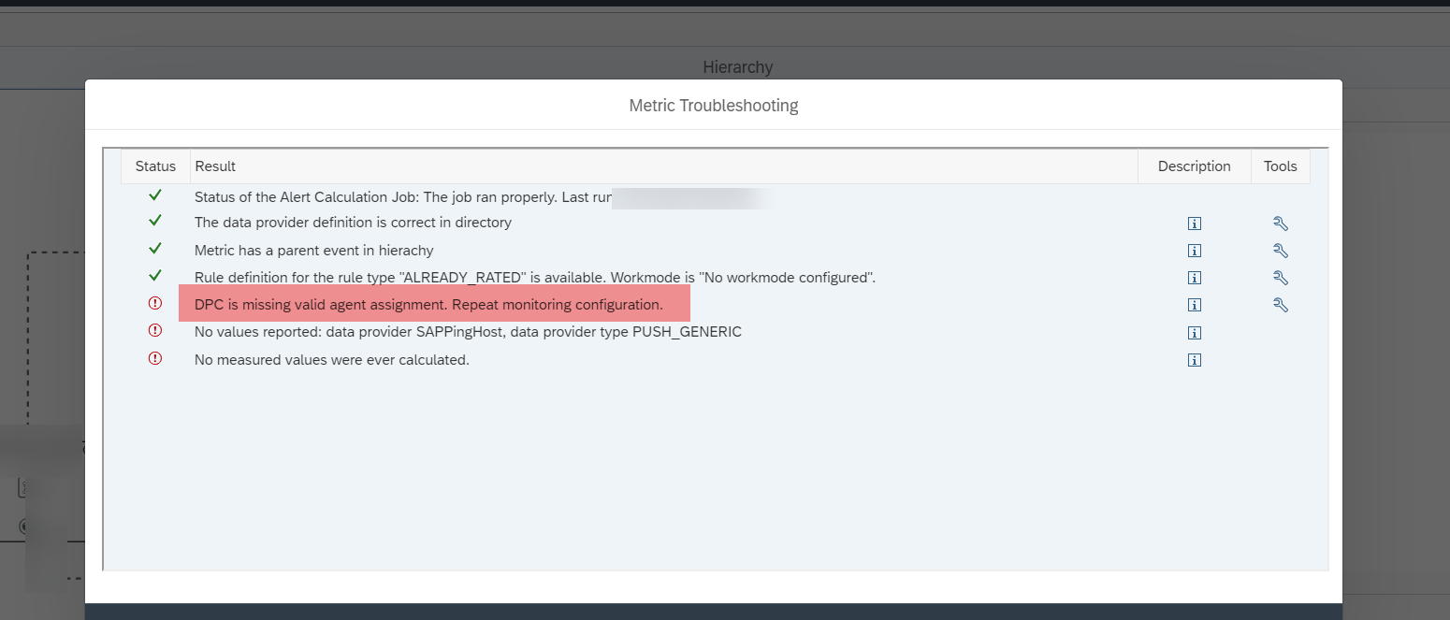The height and width of the screenshot is (620, 1450).
Task: Click green check of data provider definition row
Action: click(x=155, y=222)
